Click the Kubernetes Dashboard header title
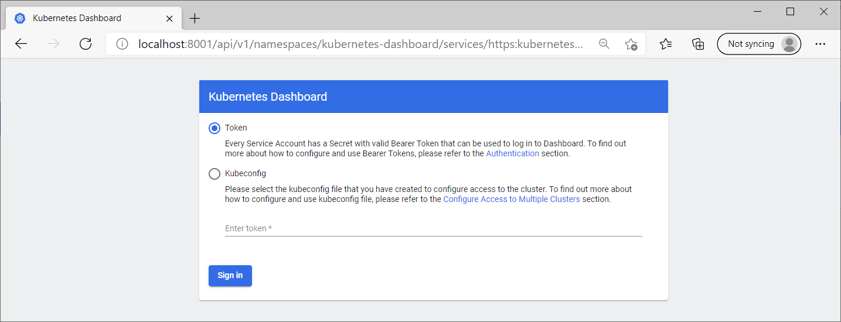This screenshot has width=841, height=322. tap(268, 97)
